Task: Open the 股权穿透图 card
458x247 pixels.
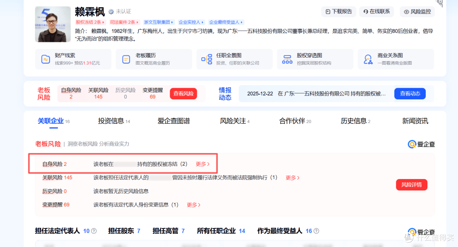Action: 315,59
